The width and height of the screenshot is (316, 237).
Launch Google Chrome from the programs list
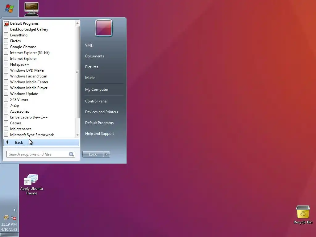[x=39, y=47]
